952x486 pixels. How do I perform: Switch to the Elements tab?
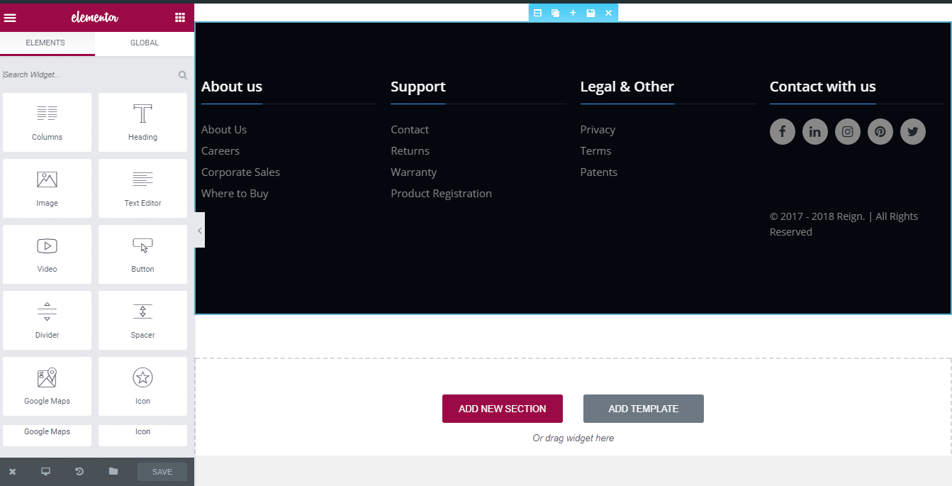pos(45,43)
